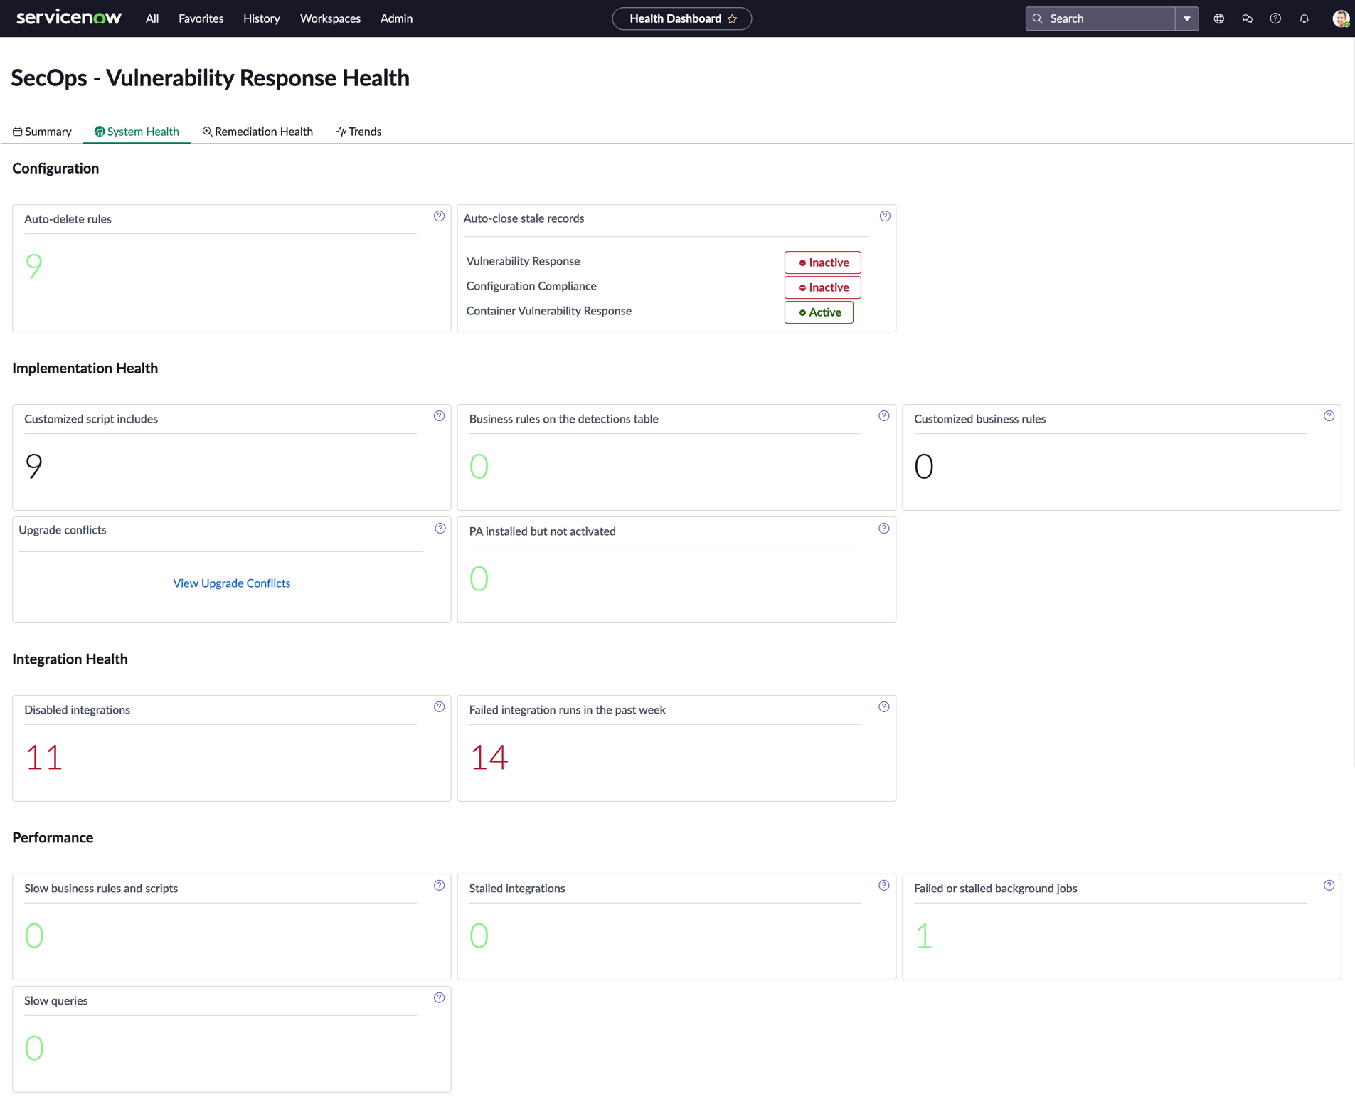
Task: Open the View Upgrade Conflicts link
Action: click(232, 583)
